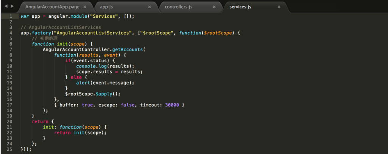Click line number 25 in gutter
The image size is (388, 154).
click(x=9, y=149)
